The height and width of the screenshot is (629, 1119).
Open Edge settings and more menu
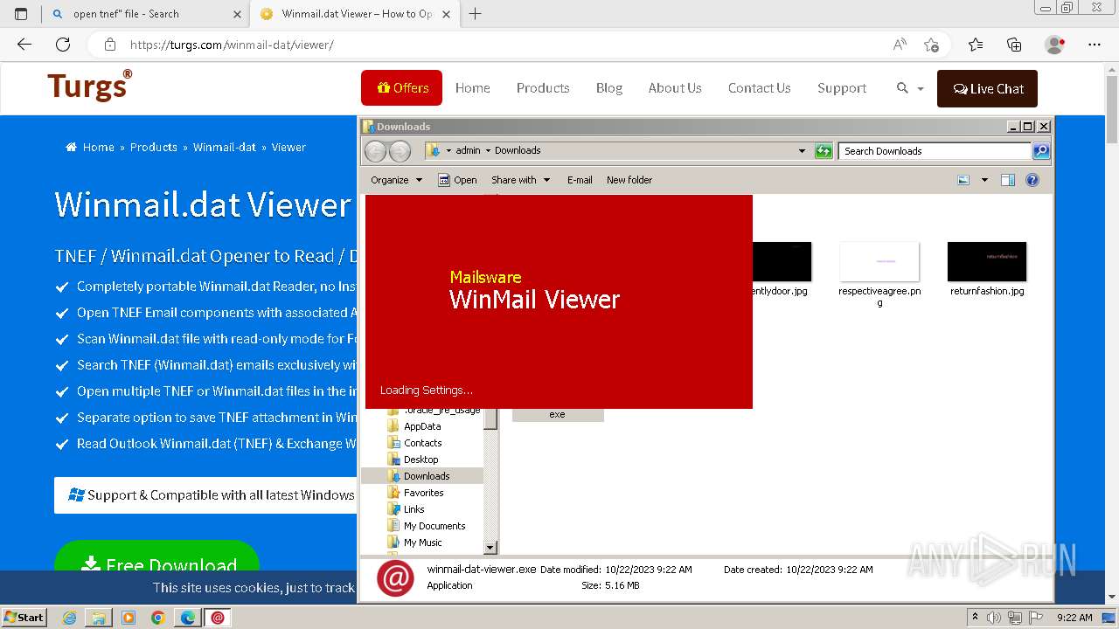[1095, 45]
